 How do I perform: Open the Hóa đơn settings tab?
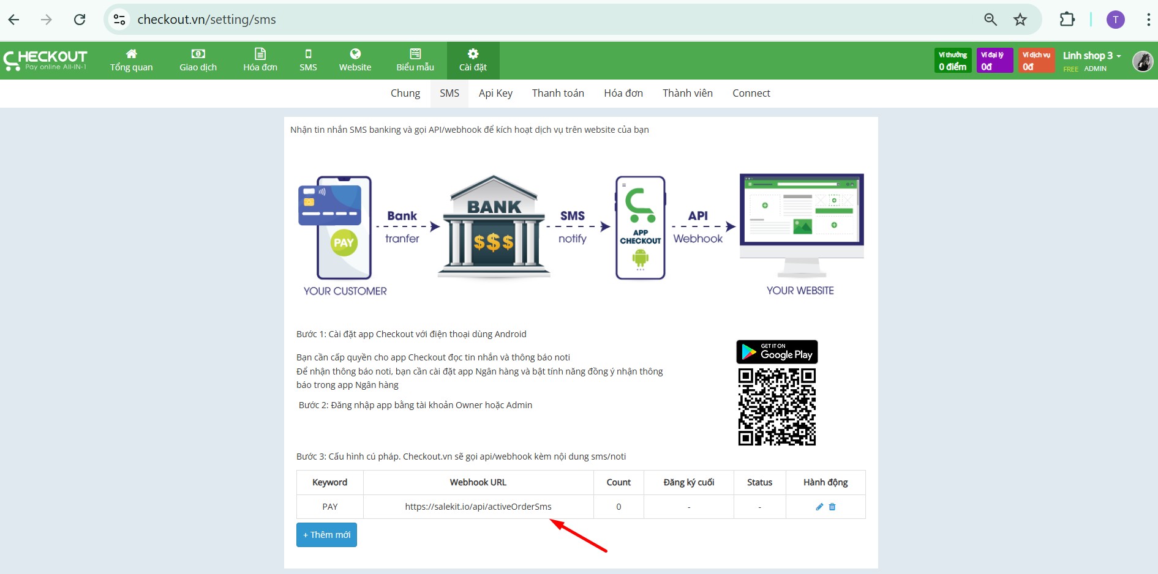(623, 93)
